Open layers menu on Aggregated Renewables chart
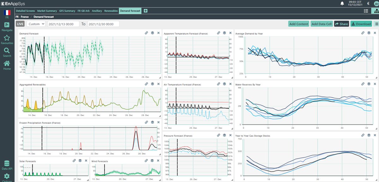The width and height of the screenshot is (379, 182). click(x=152, y=84)
